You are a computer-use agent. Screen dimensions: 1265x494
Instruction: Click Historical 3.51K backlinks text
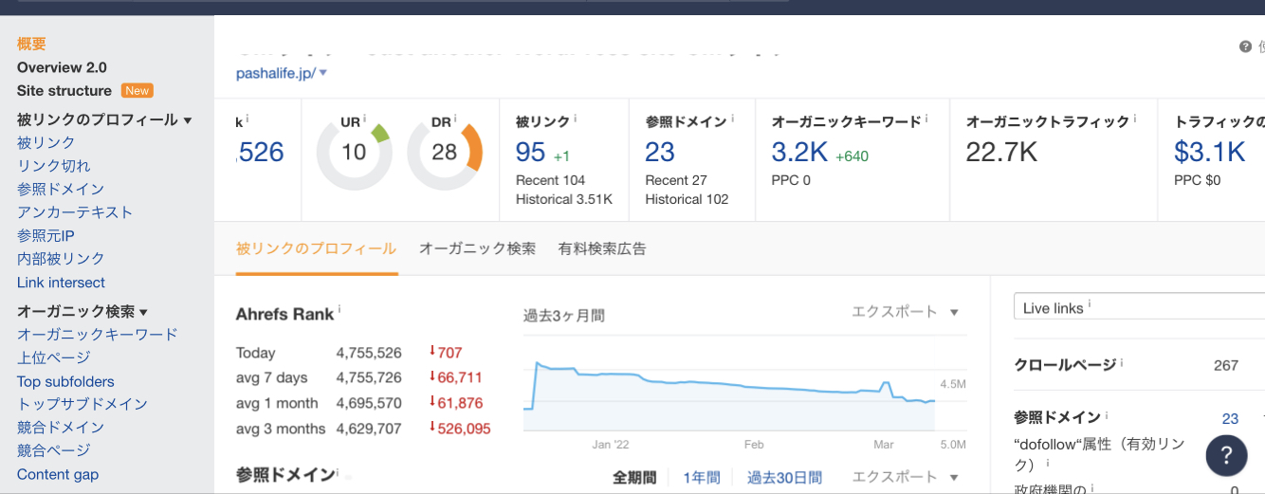(x=564, y=199)
